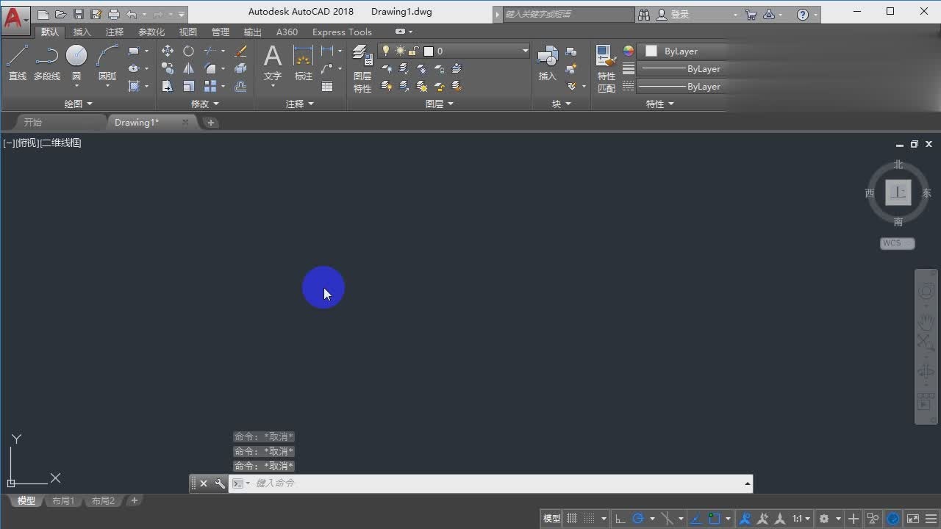
Task: Click the Save icon in quick access
Action: coord(79,14)
